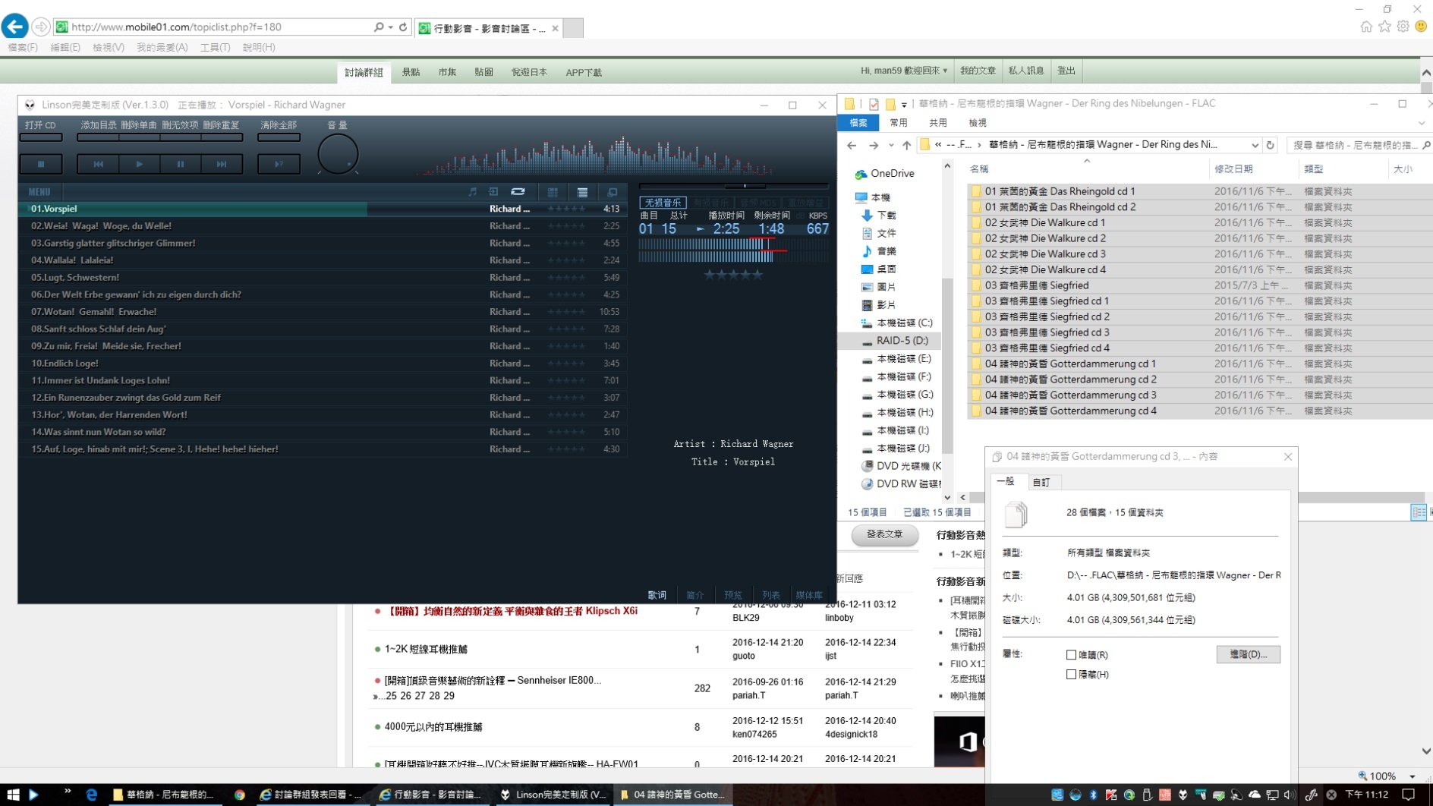Click the properties checkmark icon in Explorer title bar
The image size is (1433, 806).
coord(874,104)
